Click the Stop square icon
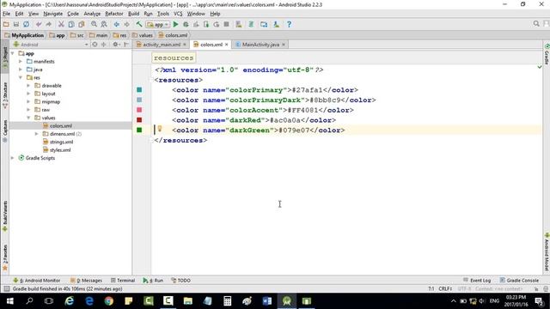The image size is (550, 309). click(x=227, y=24)
